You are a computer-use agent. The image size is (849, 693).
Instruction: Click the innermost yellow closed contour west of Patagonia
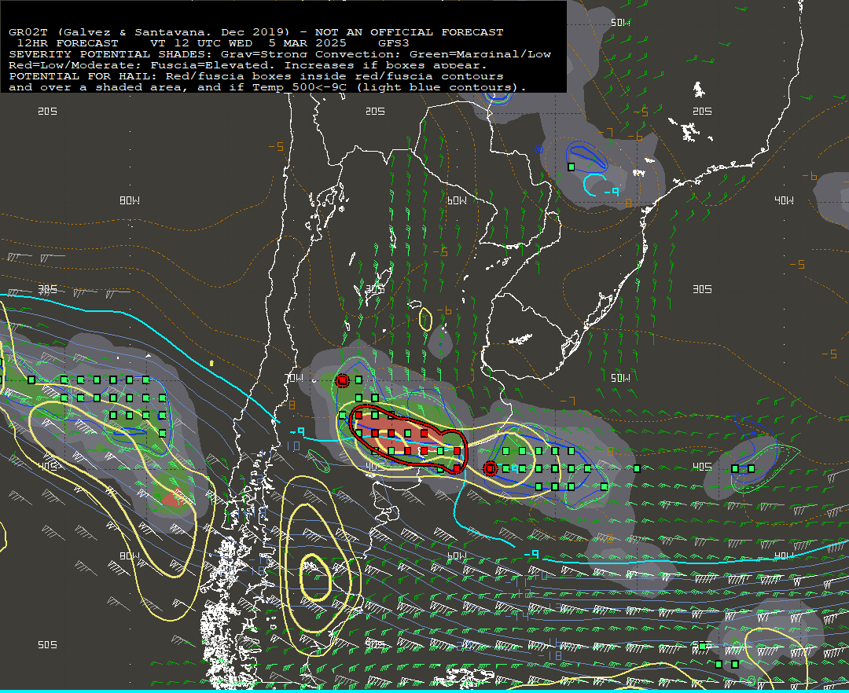coord(315,578)
